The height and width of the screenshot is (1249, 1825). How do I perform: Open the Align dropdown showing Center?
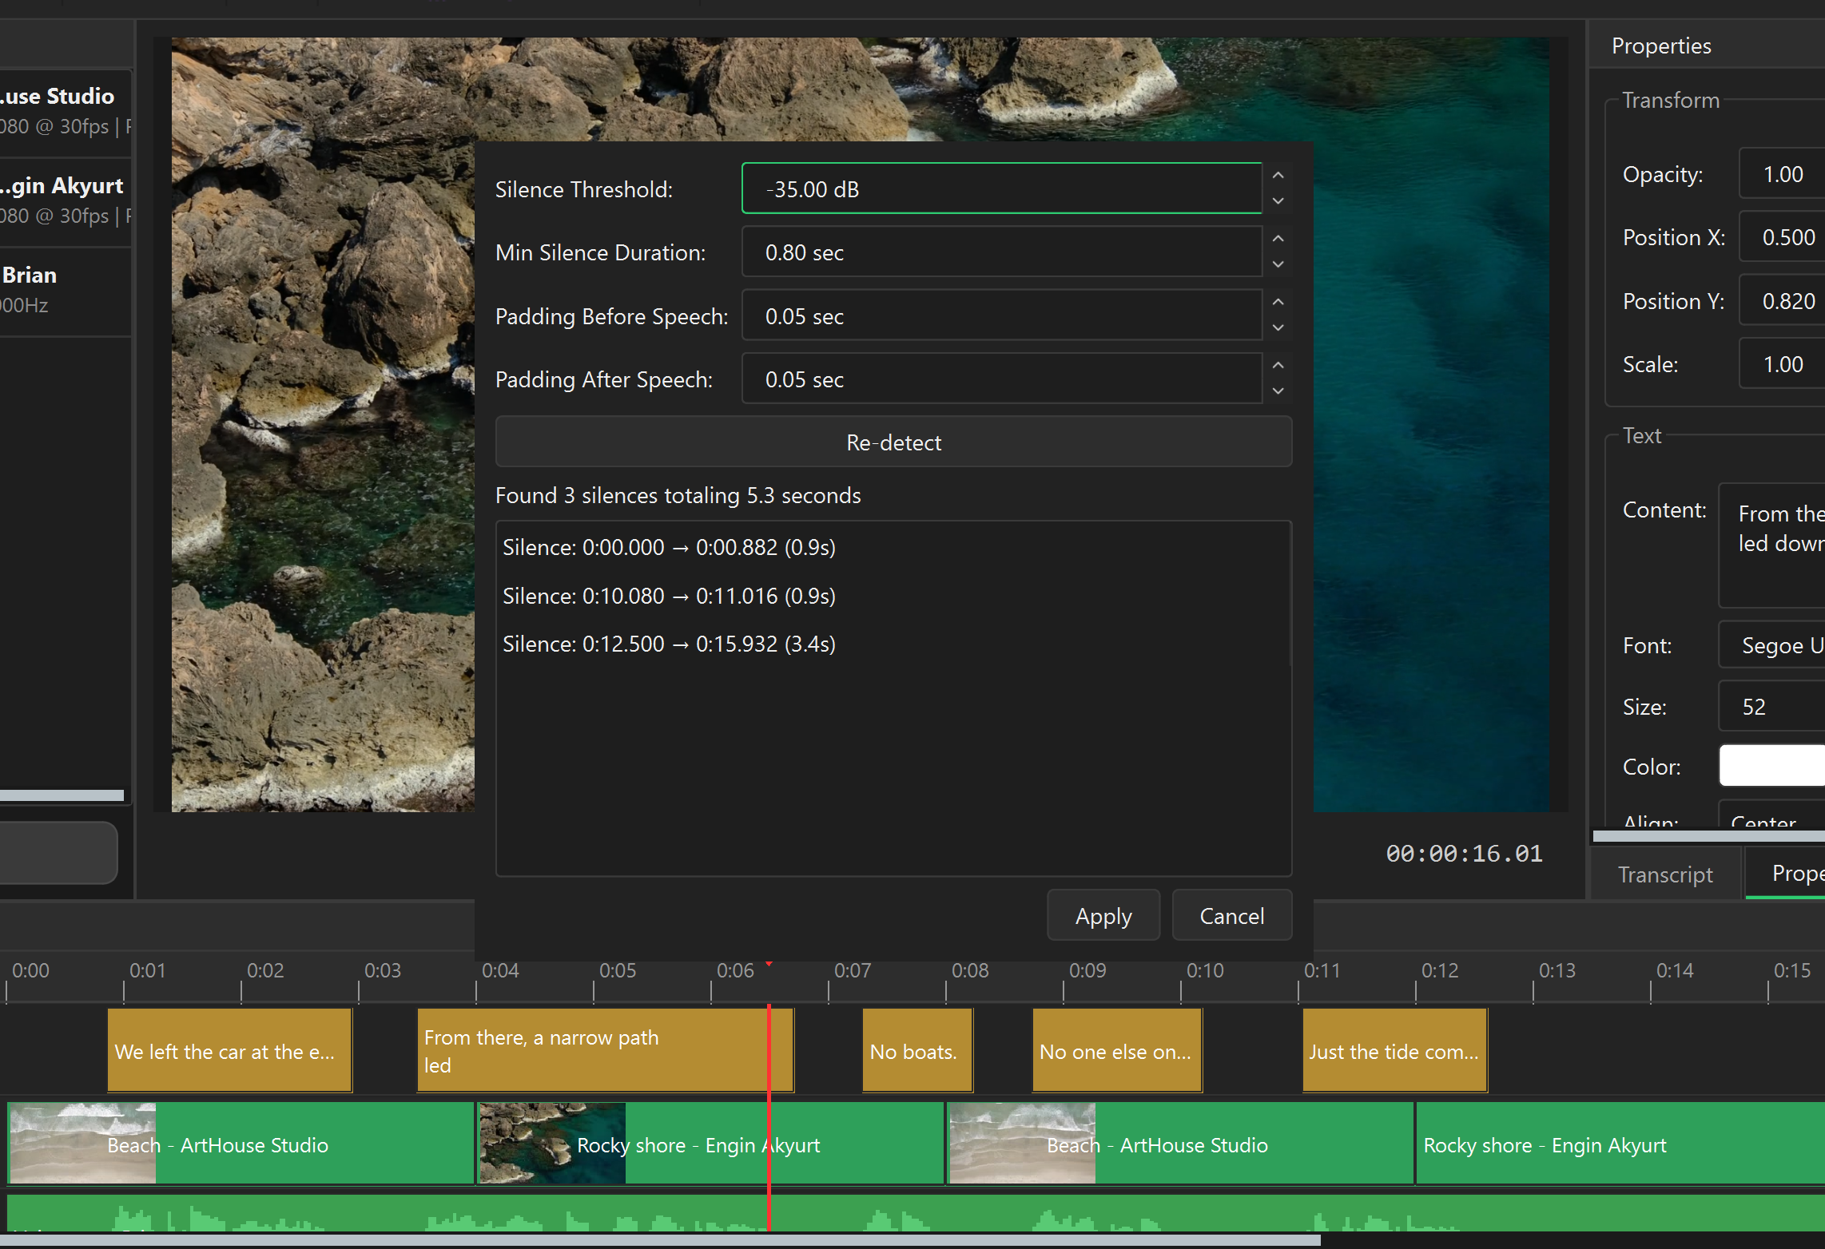coord(1772,816)
